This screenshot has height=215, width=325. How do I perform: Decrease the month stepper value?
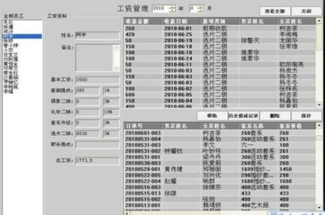click(x=201, y=10)
